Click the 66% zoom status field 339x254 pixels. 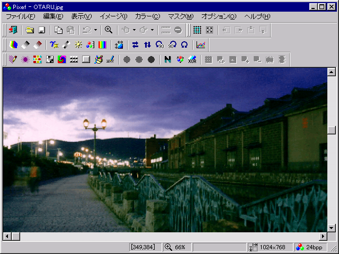[x=177, y=247]
